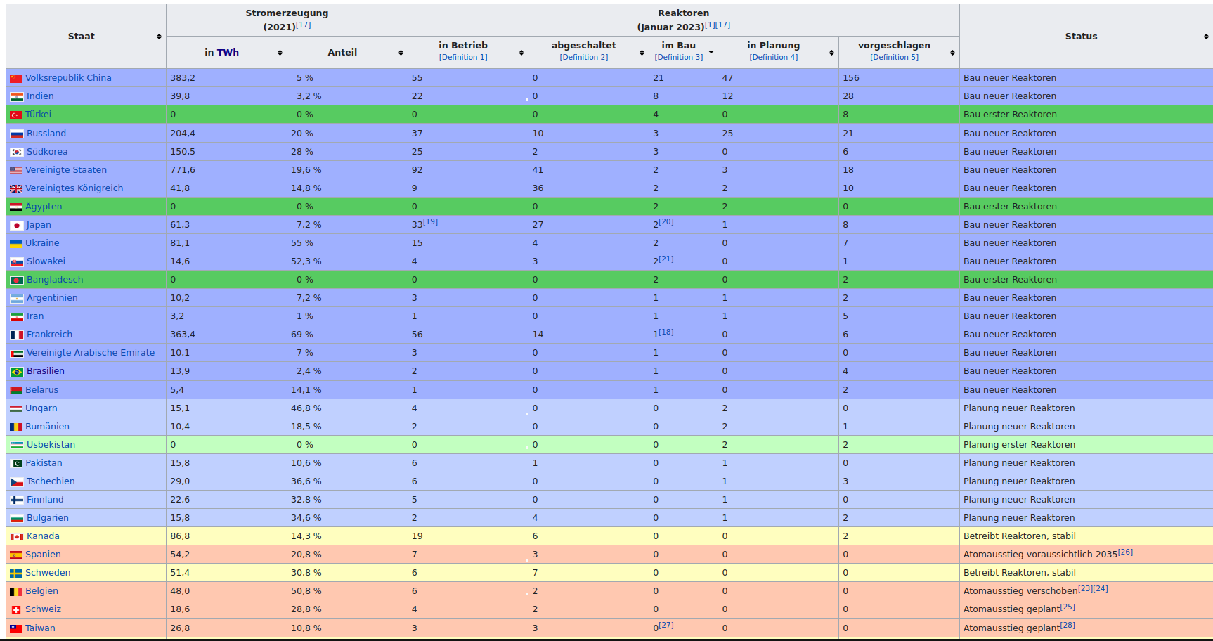The height and width of the screenshot is (641, 1213).
Task: Open the Usbekistan country link
Action: point(51,445)
